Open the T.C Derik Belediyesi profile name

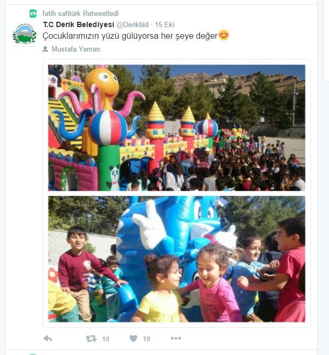point(79,24)
